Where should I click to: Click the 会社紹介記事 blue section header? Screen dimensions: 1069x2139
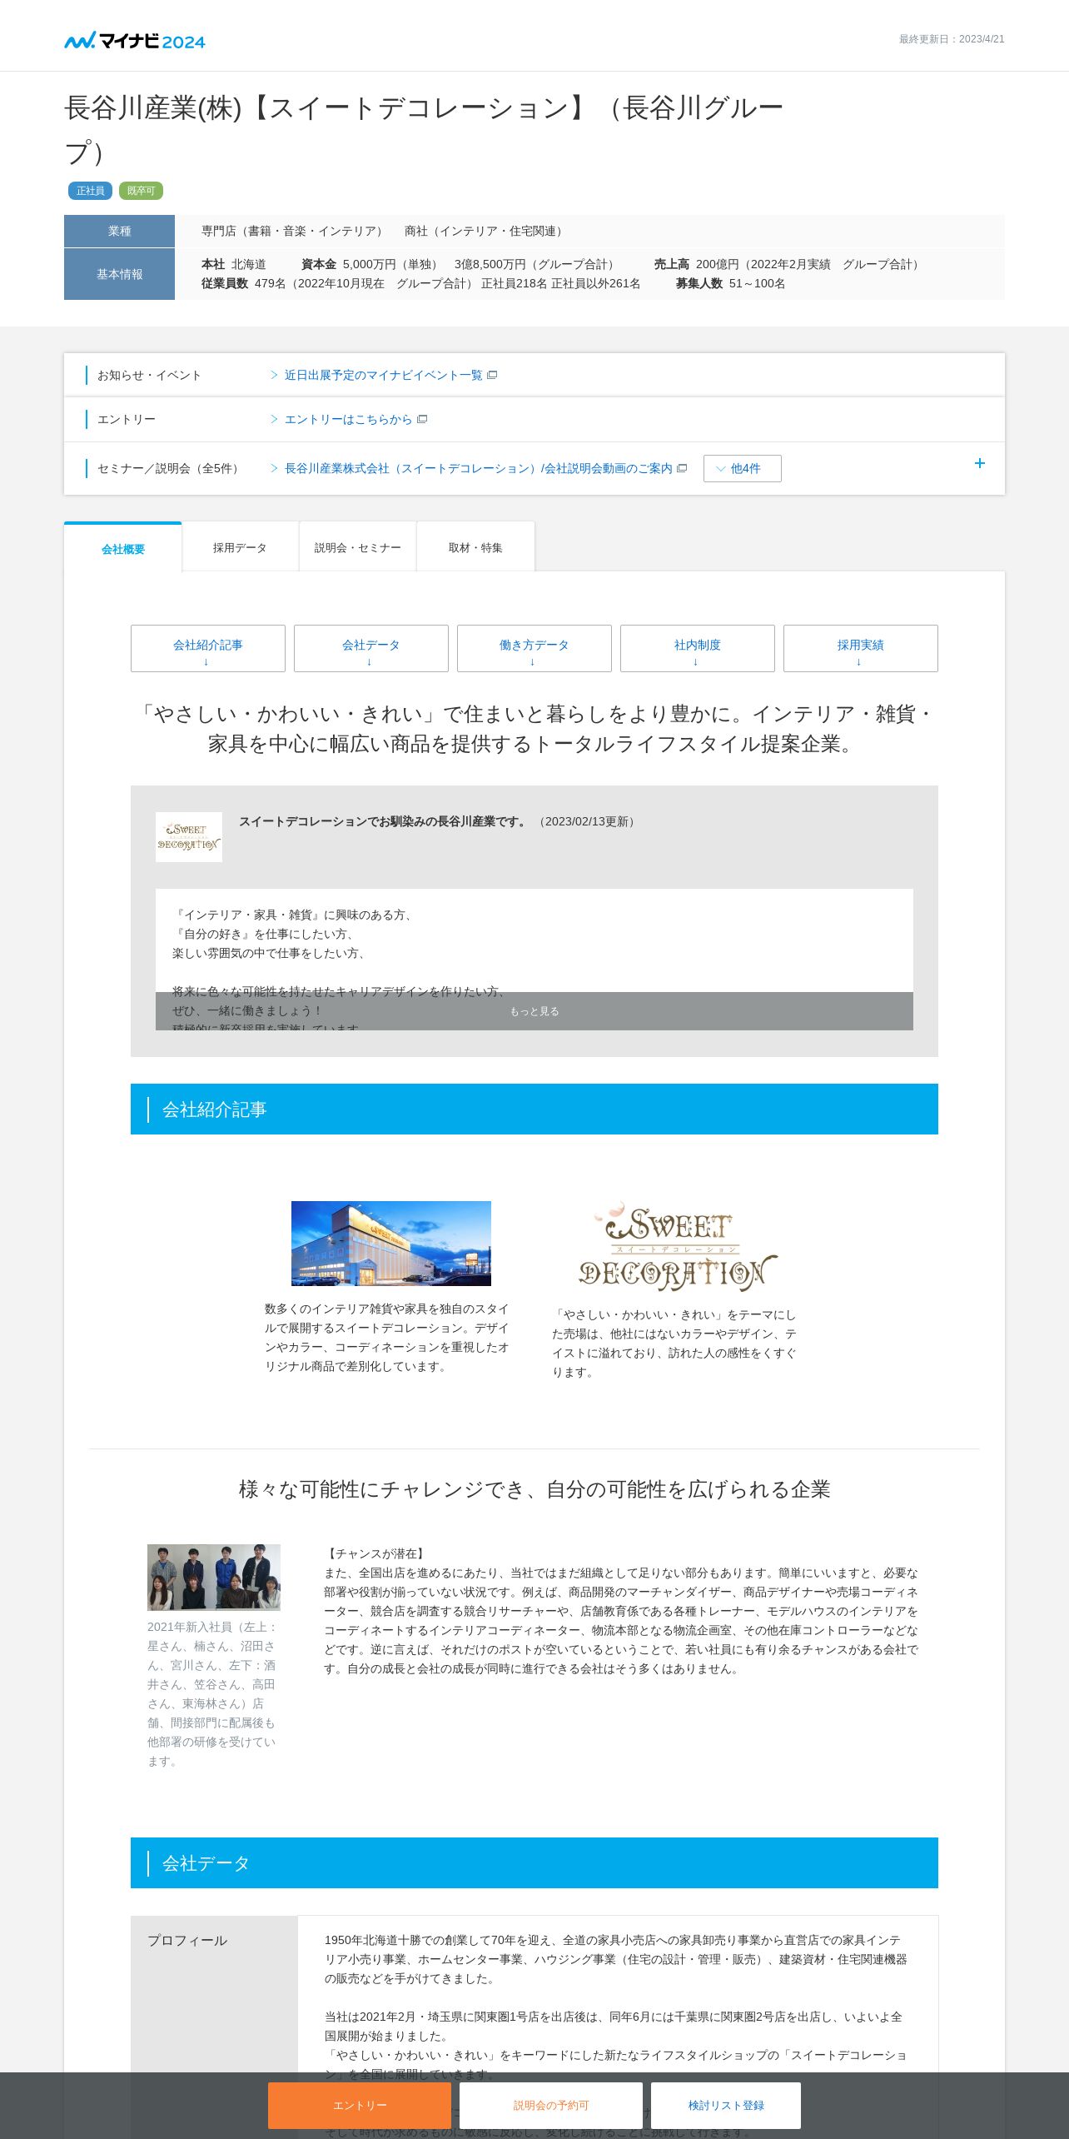tap(534, 1109)
